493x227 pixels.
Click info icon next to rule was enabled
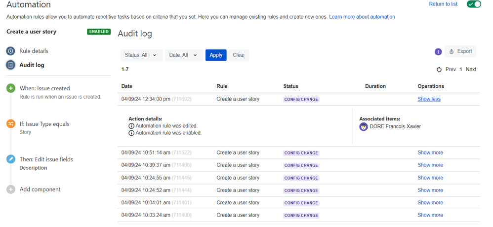click(131, 133)
